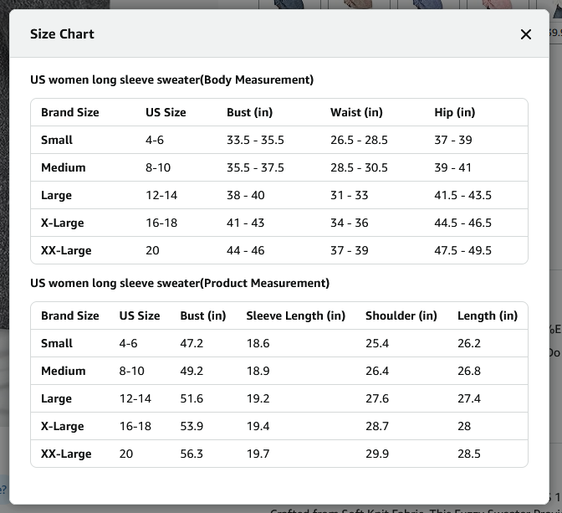
Task: Select product bust value 47.2 for Small
Action: (192, 343)
